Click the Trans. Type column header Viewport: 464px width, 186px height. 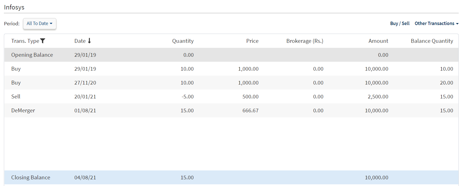coord(25,41)
